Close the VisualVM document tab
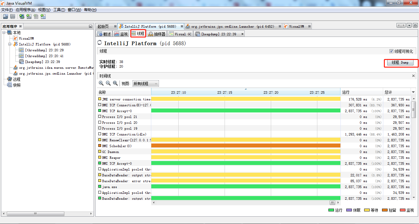The width and height of the screenshot is (419, 224). (x=309, y=26)
